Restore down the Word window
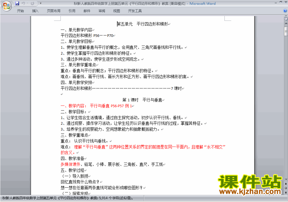This screenshot has width=288, height=202. [x=281, y=2]
